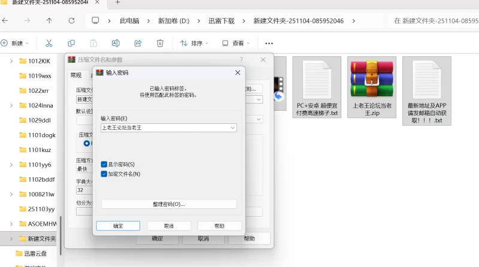
Task: Expand the 输入密码 password dropdown arrow
Action: click(232, 128)
